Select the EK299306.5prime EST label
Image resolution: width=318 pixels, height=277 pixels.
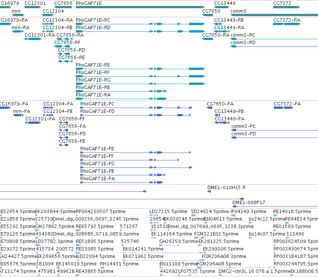coord(223,249)
